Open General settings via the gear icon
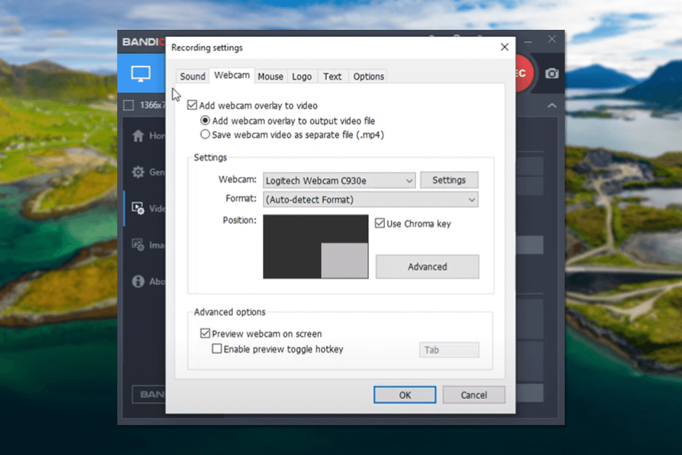The height and width of the screenshot is (455, 682). coord(138,172)
